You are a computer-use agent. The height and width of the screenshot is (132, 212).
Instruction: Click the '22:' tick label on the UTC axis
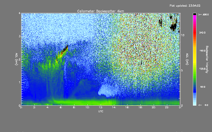[x=167, y=107]
